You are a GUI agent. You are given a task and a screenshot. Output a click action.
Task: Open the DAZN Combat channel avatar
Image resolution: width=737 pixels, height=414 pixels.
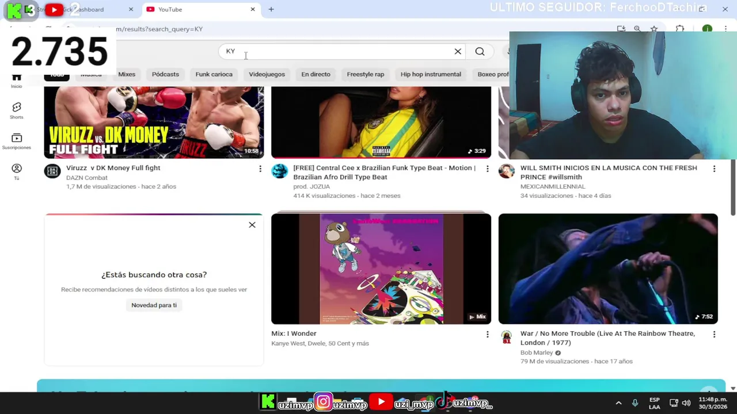pyautogui.click(x=52, y=171)
